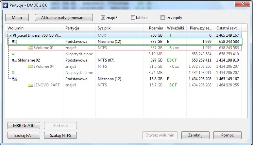Select the Physical Drive 2 row
The image size is (253, 145).
tap(124, 35)
